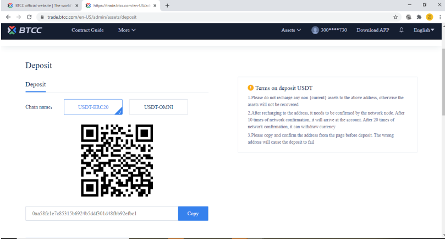Reload the page

(x=29, y=17)
